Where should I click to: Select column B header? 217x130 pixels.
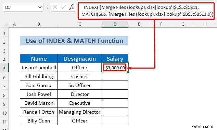click(39, 24)
